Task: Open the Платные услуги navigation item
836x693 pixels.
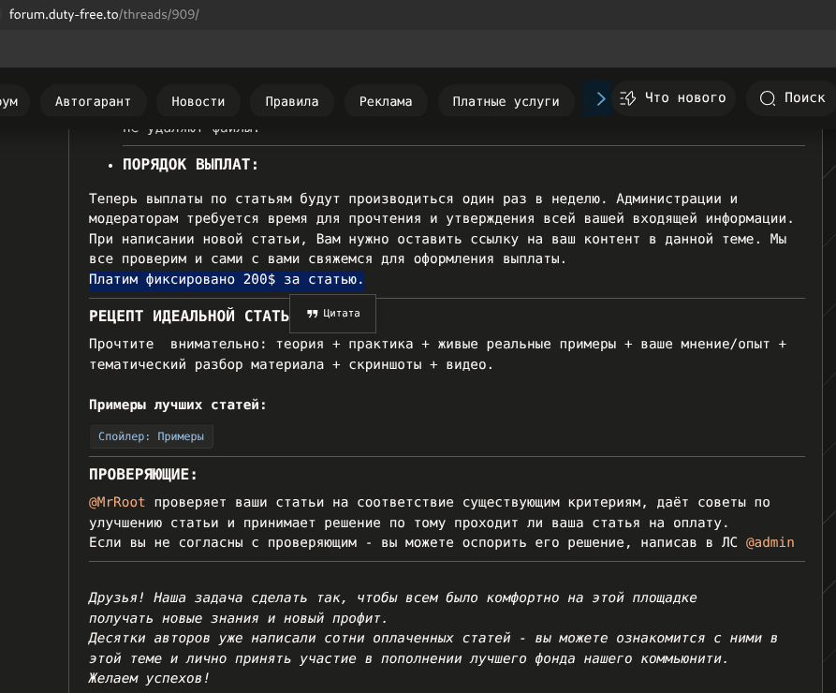Action: point(506,101)
